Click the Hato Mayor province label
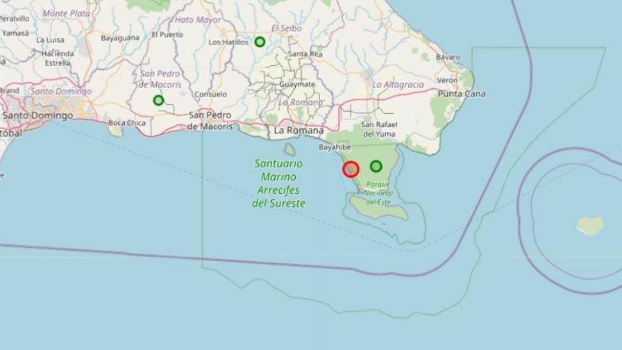 [198, 19]
